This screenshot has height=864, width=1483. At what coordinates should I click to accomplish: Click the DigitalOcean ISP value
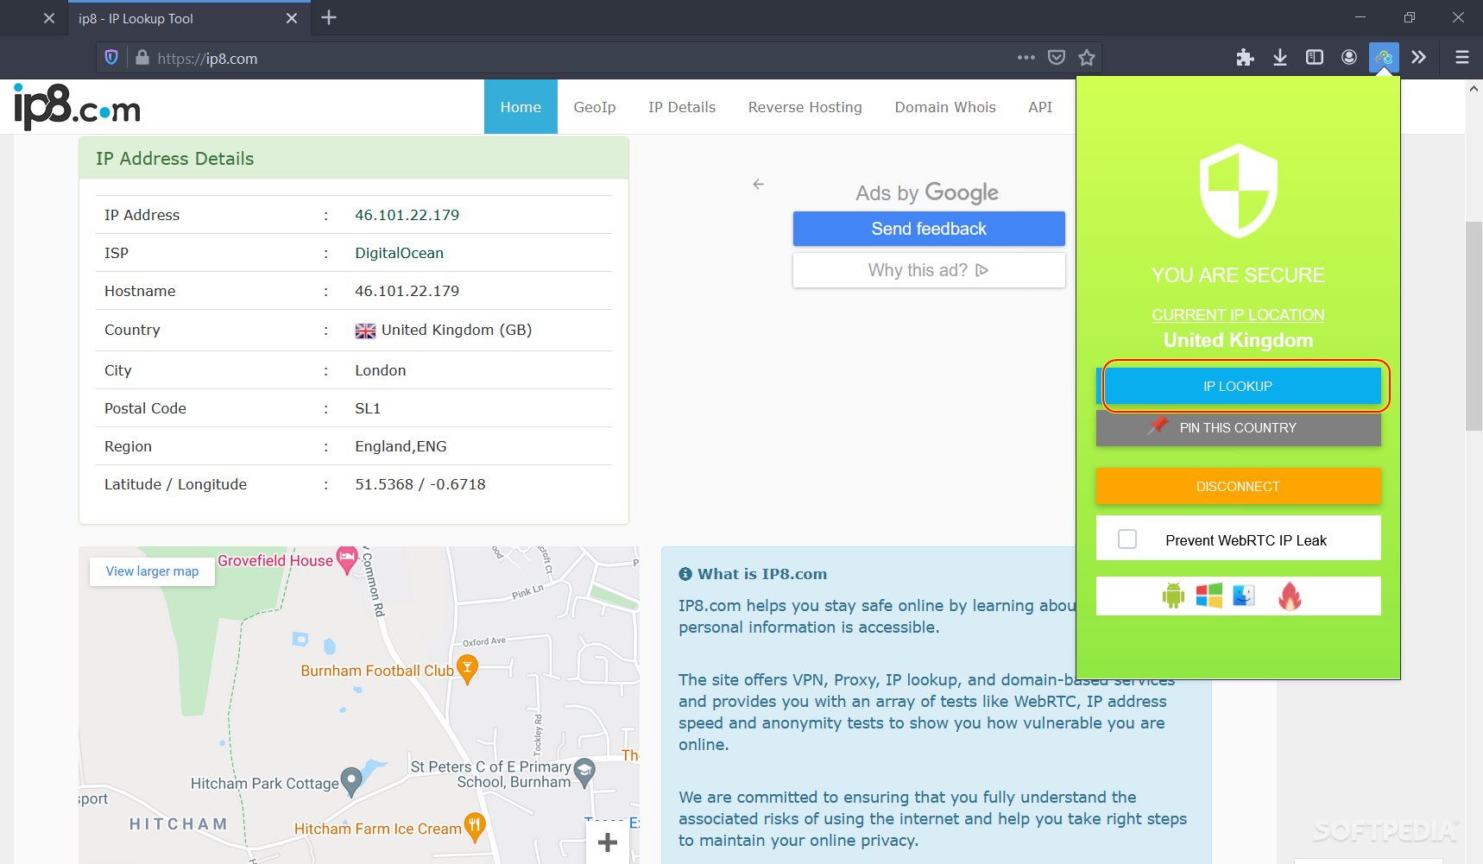tap(400, 253)
